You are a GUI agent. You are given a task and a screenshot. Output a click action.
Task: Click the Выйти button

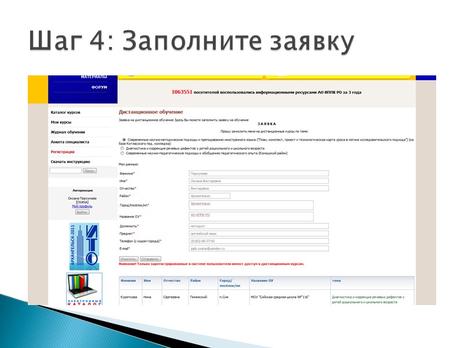point(82,212)
